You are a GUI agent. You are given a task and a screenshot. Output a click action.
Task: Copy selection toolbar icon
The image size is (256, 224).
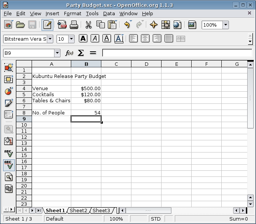[x=101, y=25]
